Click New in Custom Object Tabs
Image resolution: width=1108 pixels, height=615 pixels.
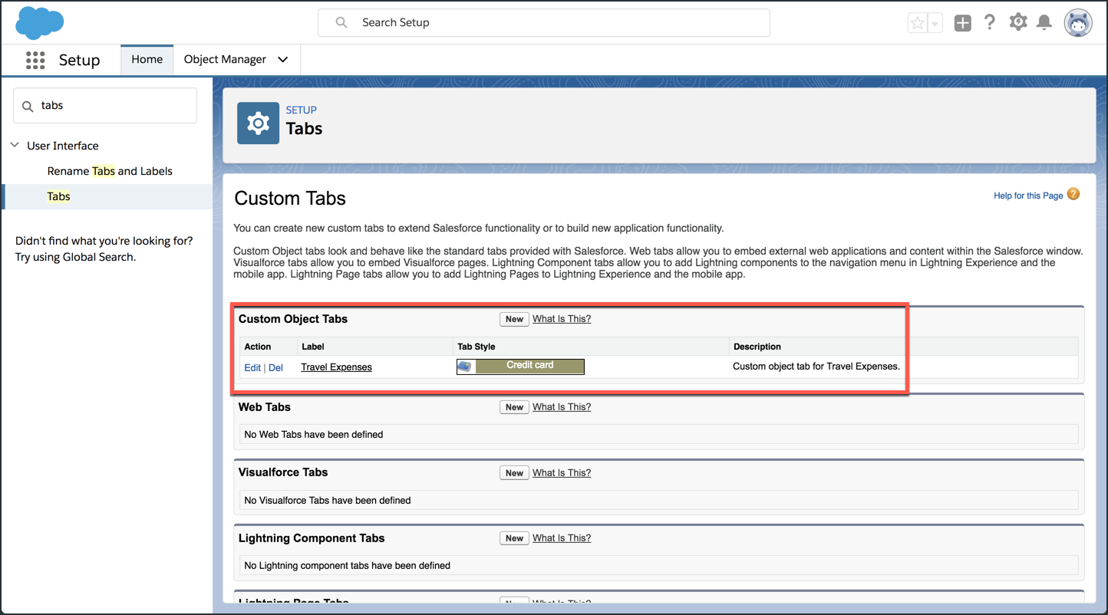514,319
